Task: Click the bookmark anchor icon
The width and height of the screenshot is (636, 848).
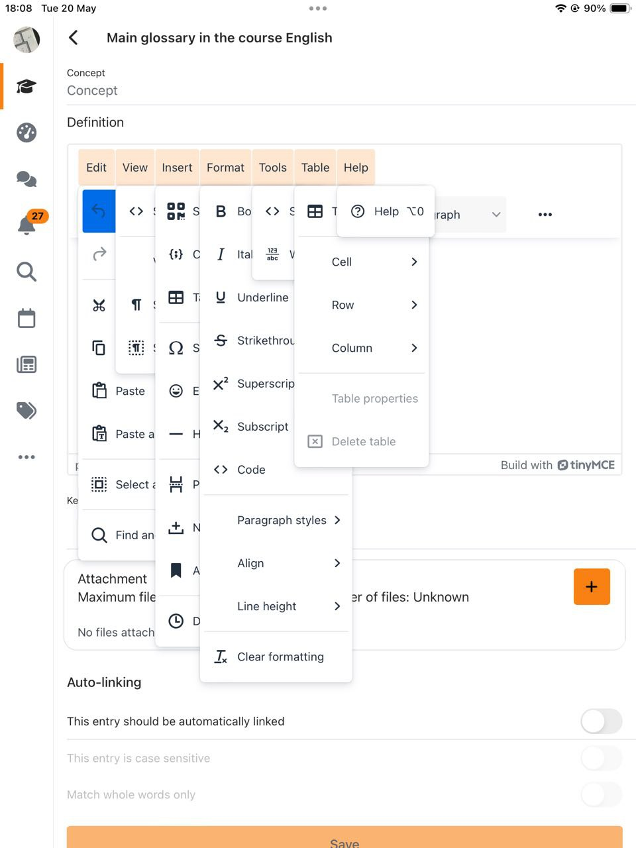Action: coord(176,570)
